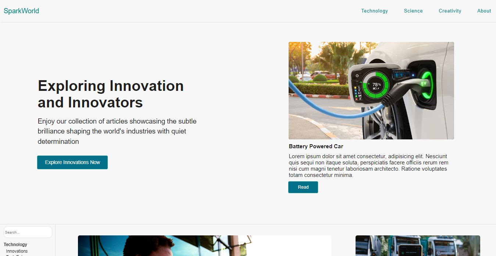Select Innovations under sidebar Technology
Screen dimensions: 496x256
17,251
